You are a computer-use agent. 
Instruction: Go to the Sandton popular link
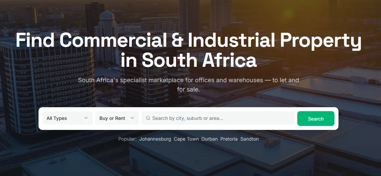coord(249,139)
